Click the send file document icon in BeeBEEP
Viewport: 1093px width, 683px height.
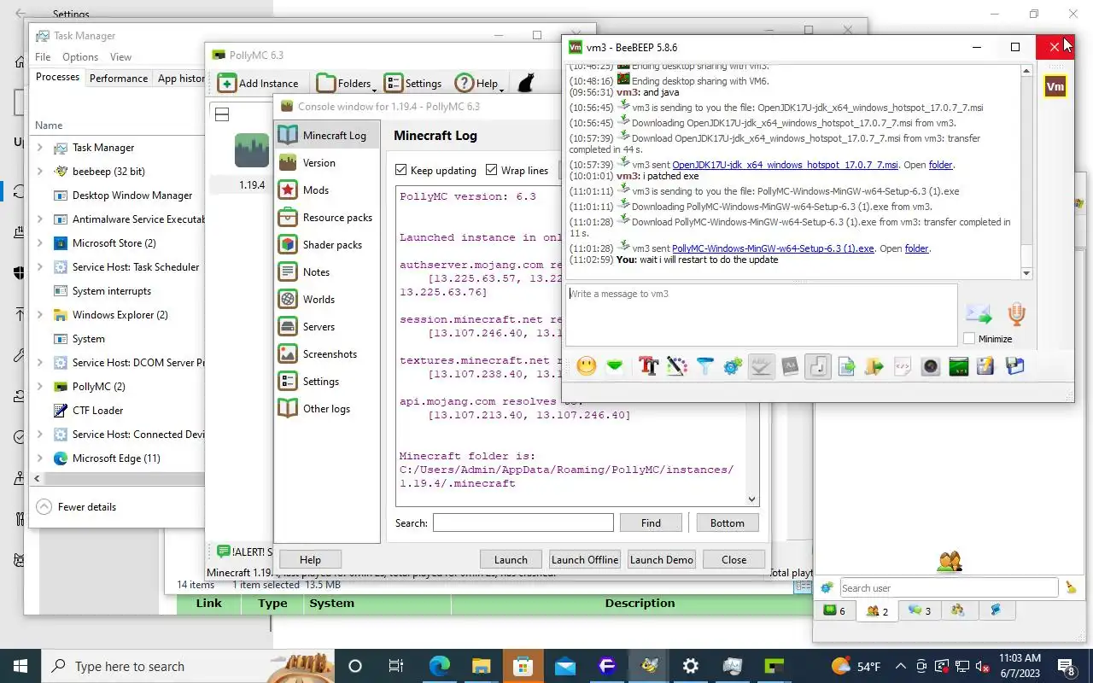point(846,366)
